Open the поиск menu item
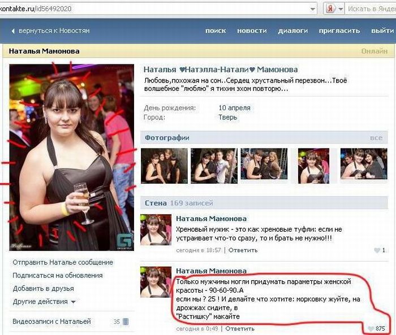 [x=216, y=31]
